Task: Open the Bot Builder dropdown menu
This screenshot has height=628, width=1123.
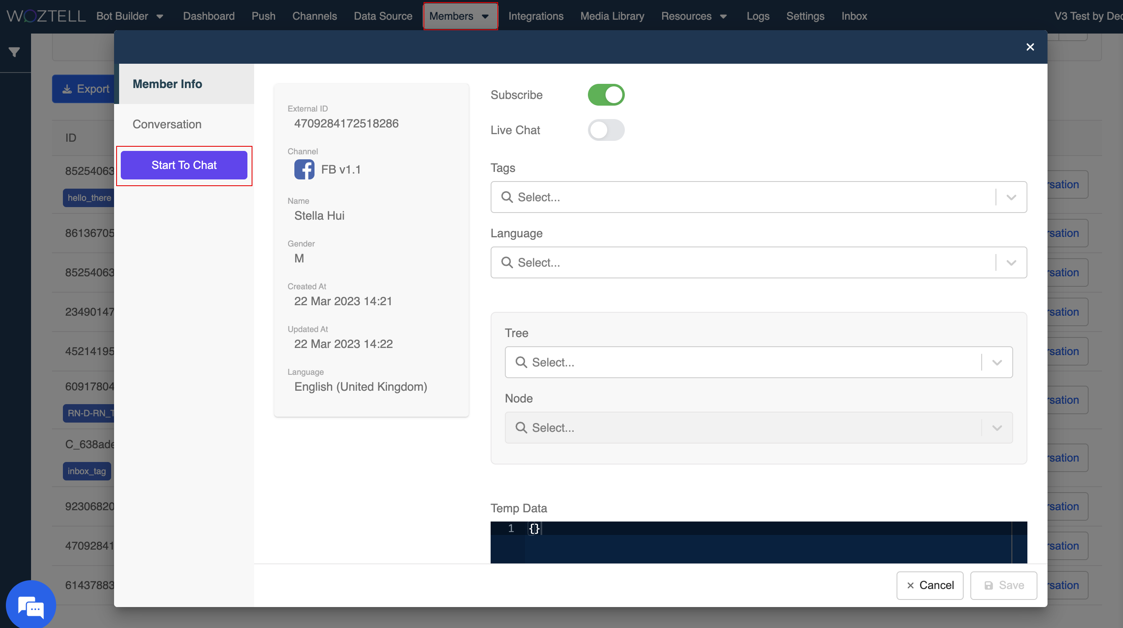Action: 130,16
